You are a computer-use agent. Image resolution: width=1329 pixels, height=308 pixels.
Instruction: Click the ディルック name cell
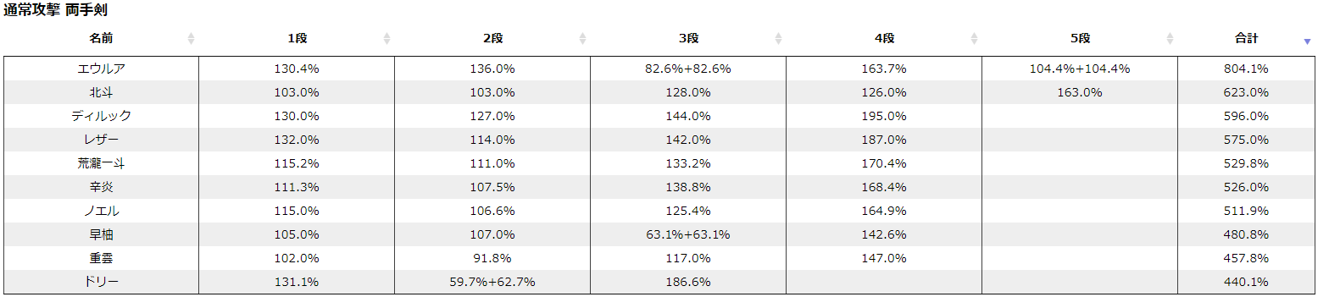[101, 116]
